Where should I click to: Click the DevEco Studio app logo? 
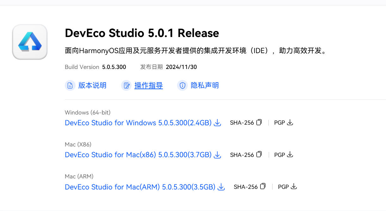[x=30, y=42]
